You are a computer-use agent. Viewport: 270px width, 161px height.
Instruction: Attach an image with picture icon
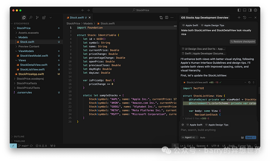242,137
